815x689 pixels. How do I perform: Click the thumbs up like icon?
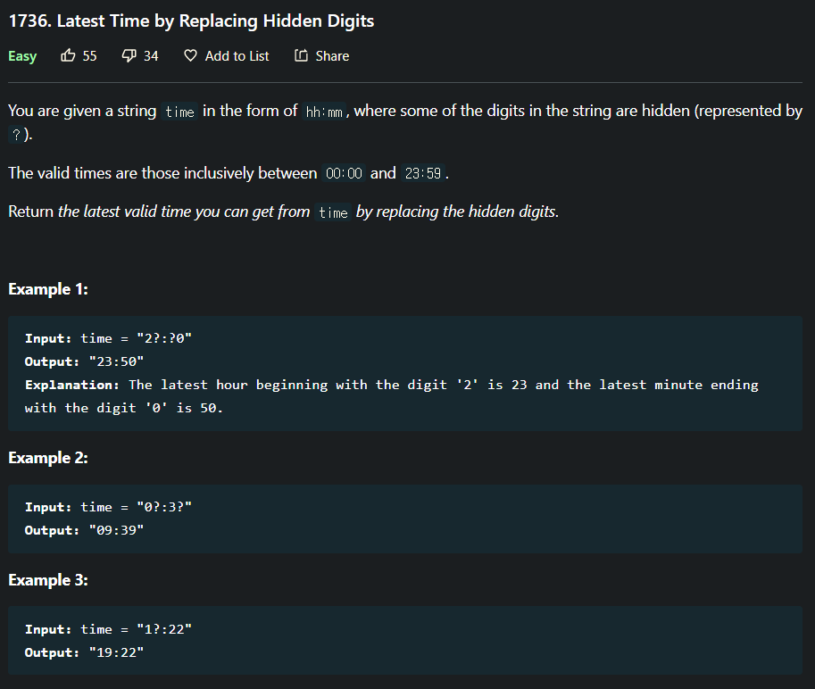click(68, 55)
